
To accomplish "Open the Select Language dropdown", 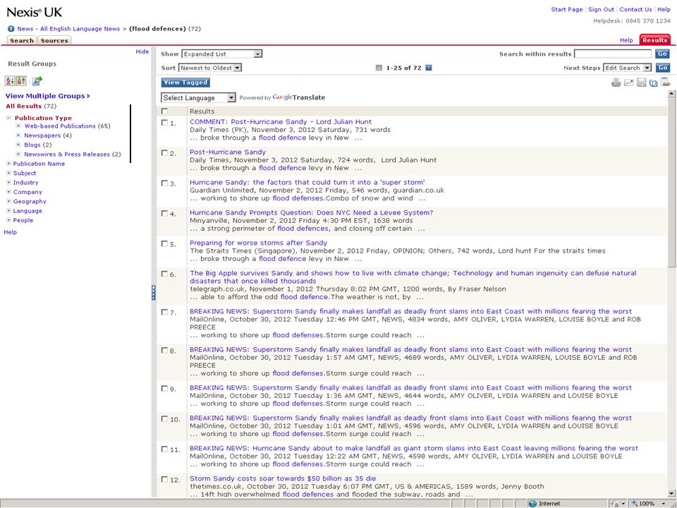I will pos(198,97).
